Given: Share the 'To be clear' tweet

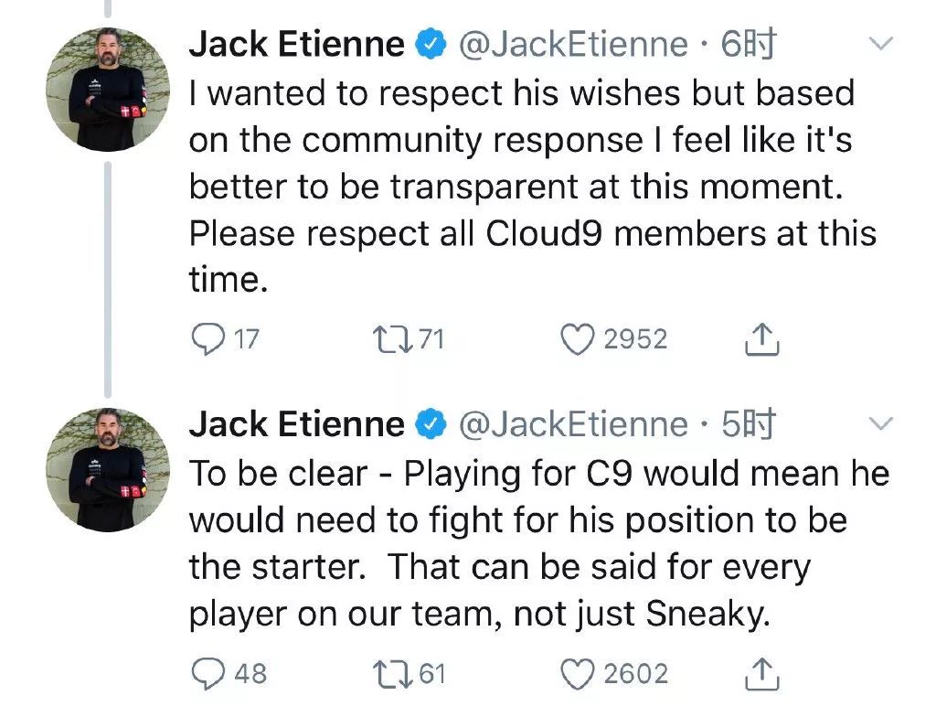Looking at the screenshot, I should [x=761, y=674].
